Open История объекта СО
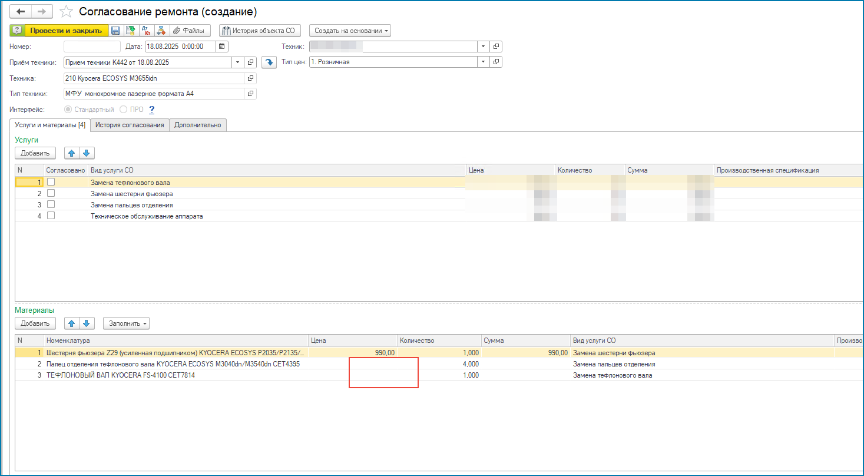Screen dimensions: 864x476 click(260, 31)
